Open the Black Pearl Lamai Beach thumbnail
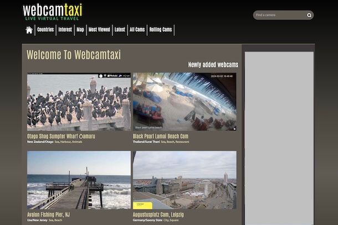This screenshot has height=225, width=338. 185,102
